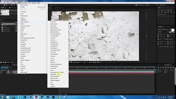
Task: Click the third Align Layers icon
Action: pos(165,12)
